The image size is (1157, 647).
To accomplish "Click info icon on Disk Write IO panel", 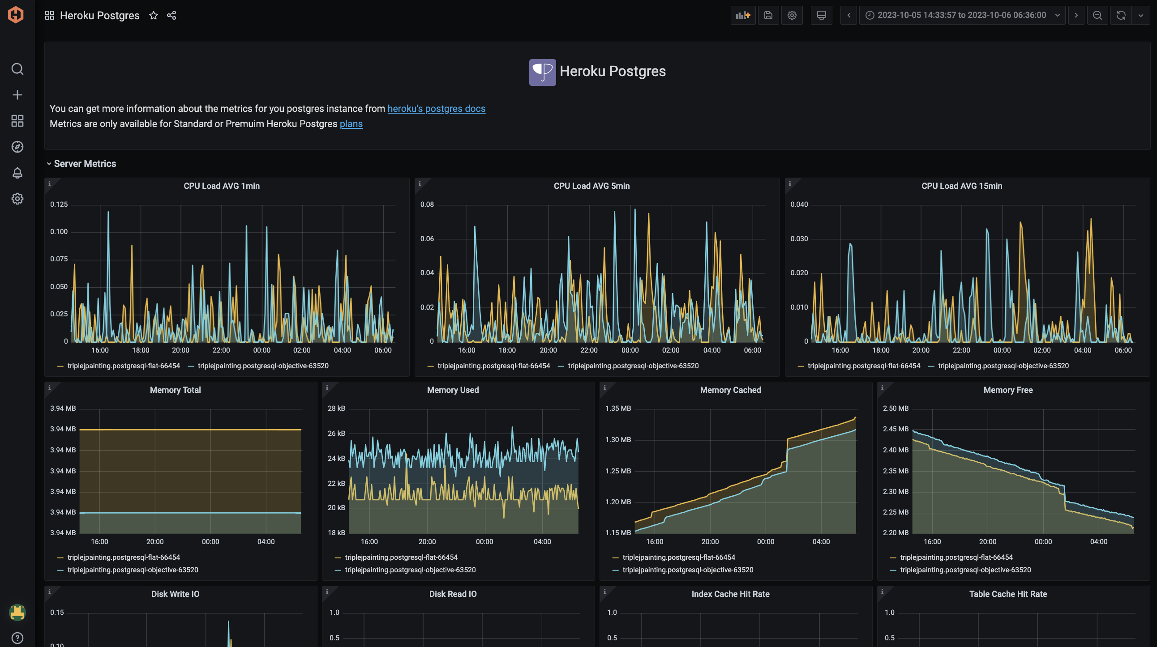I will pos(49,592).
